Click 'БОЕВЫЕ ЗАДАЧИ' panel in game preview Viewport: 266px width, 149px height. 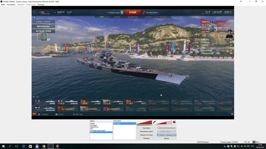pos(43,22)
